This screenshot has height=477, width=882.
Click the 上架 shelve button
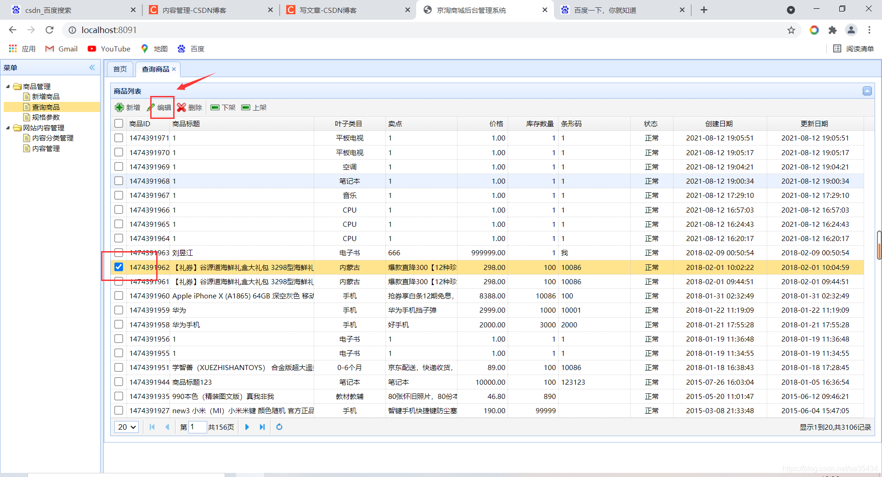pos(254,107)
